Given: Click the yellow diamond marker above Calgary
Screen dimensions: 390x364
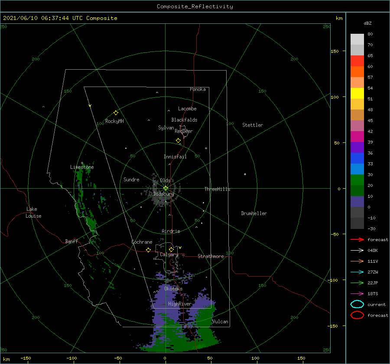Looking at the screenshot, I should [x=171, y=249].
